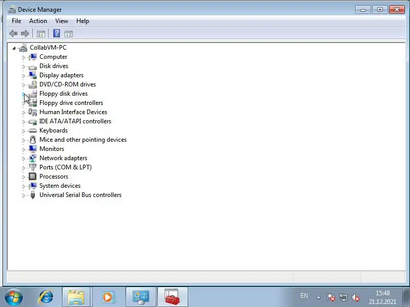The height and width of the screenshot is (307, 410).
Task: Open the Windows Start menu
Action: click(x=14, y=297)
